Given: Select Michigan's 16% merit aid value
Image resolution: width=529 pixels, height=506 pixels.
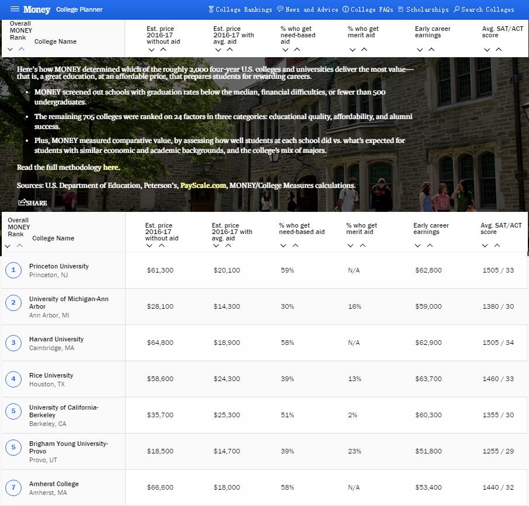Looking at the screenshot, I should (x=355, y=306).
